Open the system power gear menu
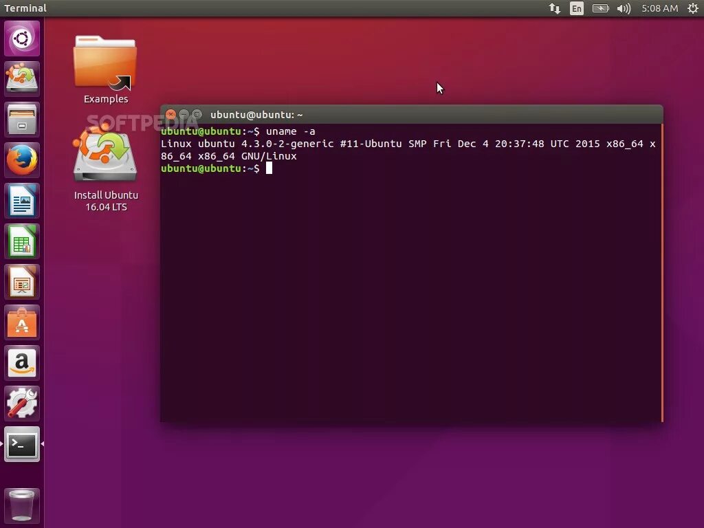The height and width of the screenshot is (528, 704). pos(693,8)
